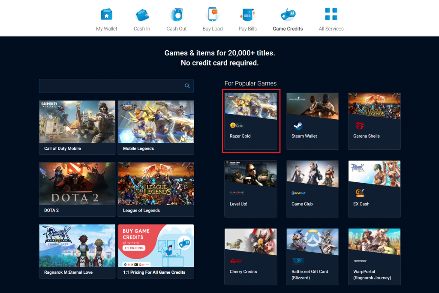The width and height of the screenshot is (439, 293).
Task: Click the EX Cash logo icon
Action: pyautogui.click(x=360, y=193)
